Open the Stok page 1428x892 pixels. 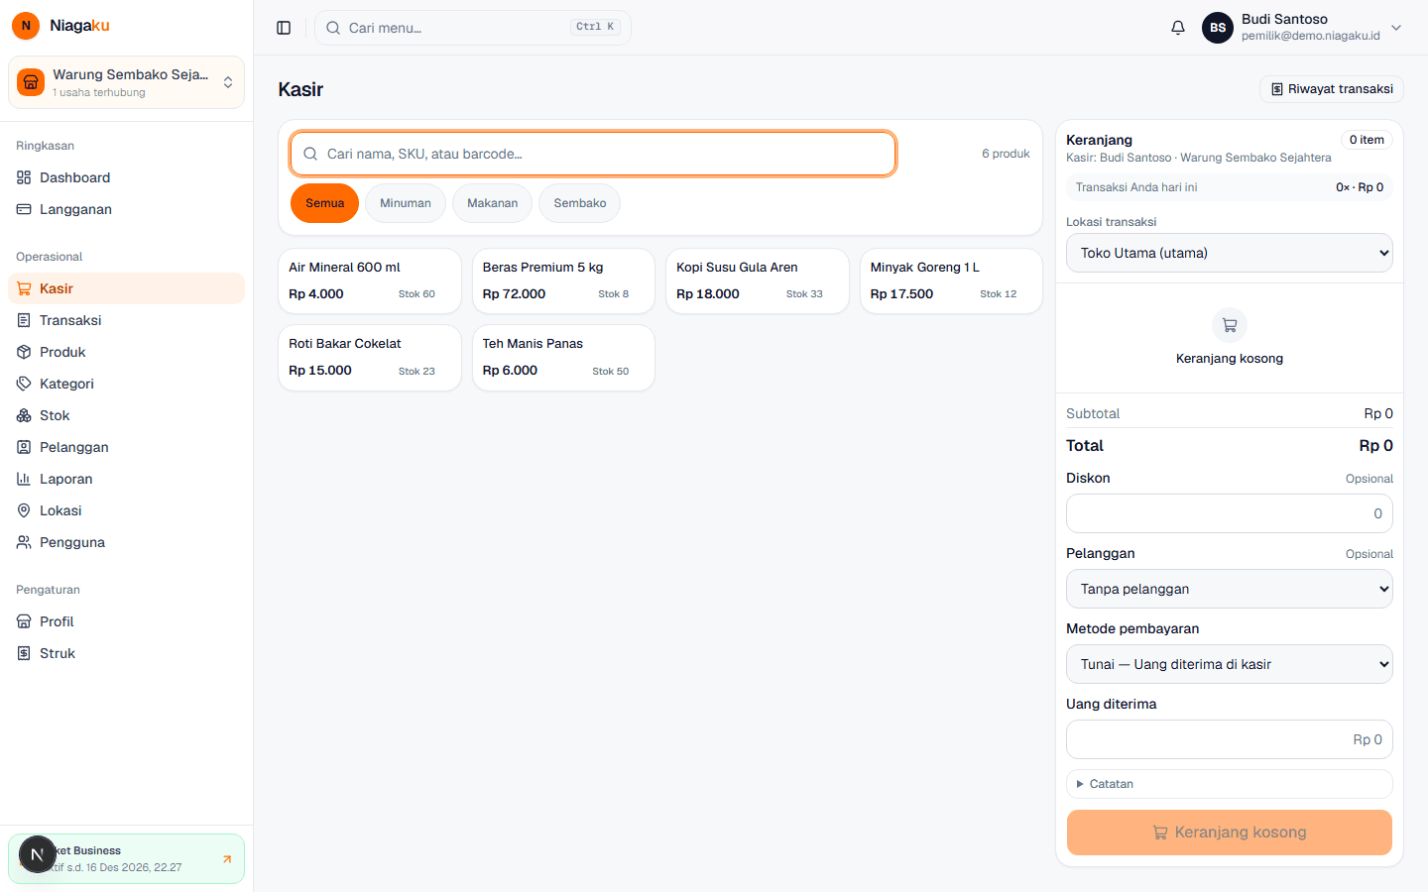[x=126, y=415]
